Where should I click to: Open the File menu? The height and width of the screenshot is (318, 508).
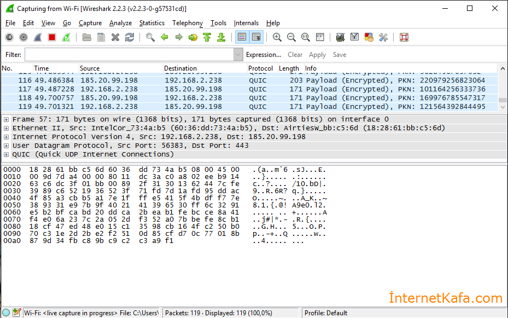[10, 23]
